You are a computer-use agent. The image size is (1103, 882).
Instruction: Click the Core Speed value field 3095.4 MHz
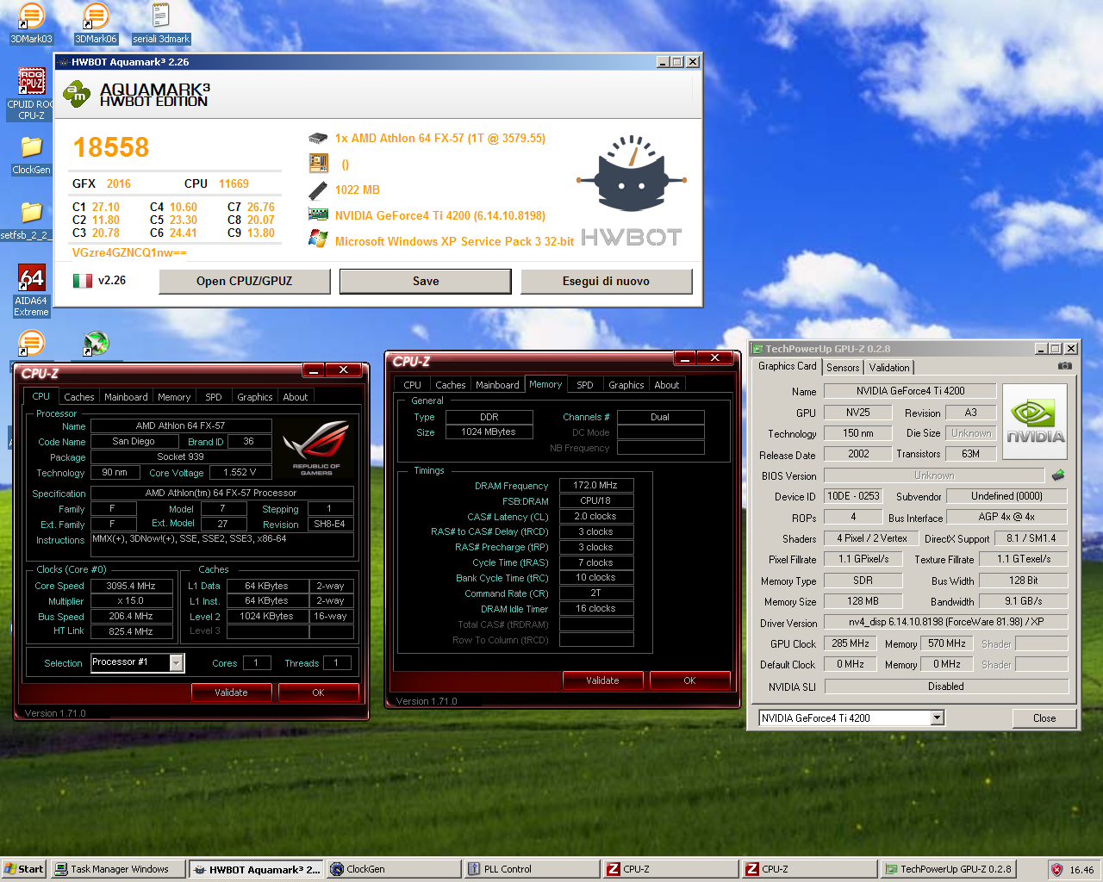[131, 586]
